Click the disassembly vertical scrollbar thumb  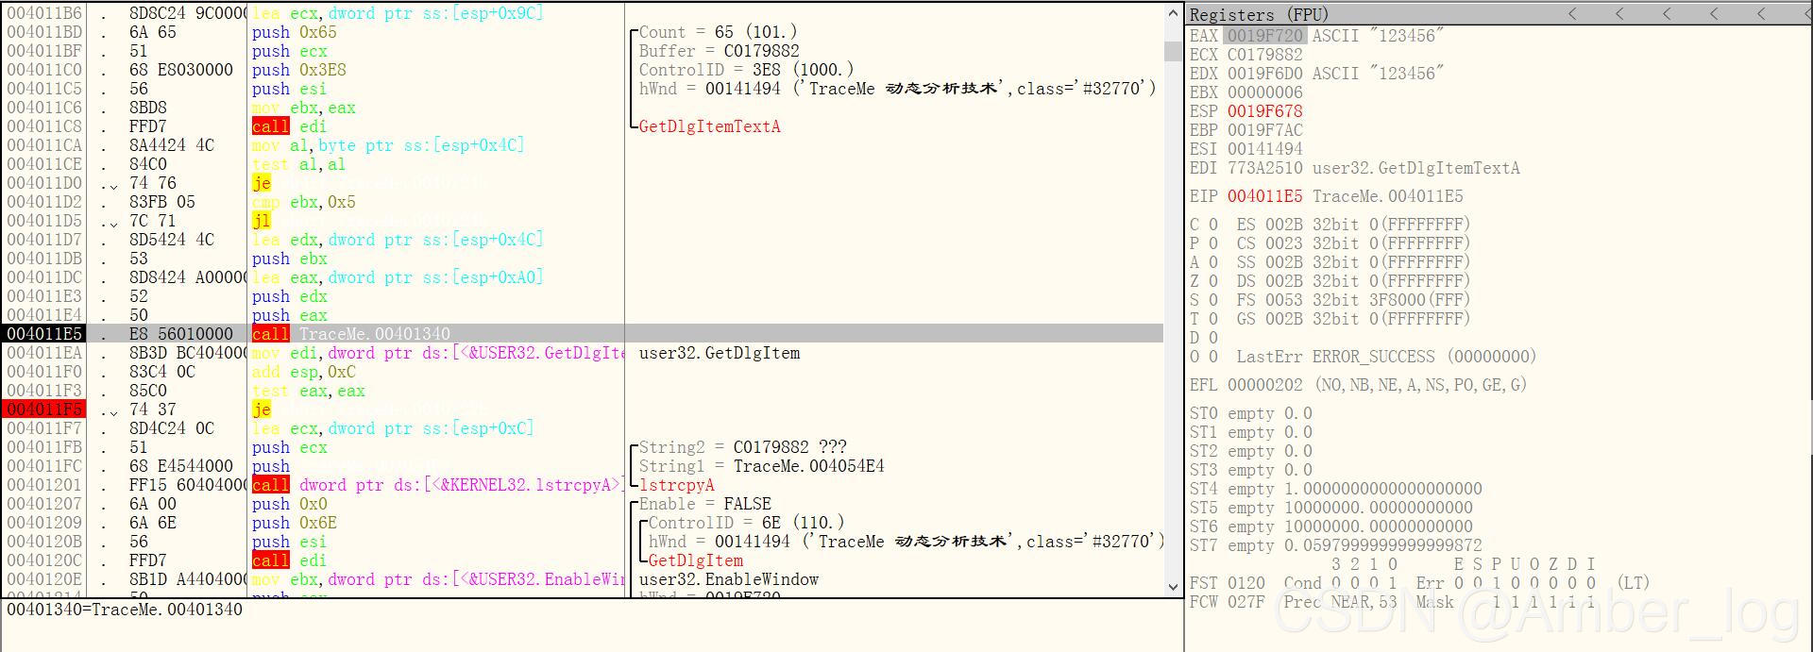pyautogui.click(x=1174, y=50)
